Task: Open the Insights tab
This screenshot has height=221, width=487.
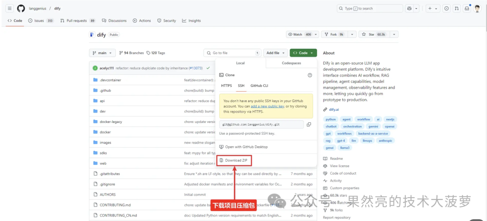Action: click(x=191, y=21)
